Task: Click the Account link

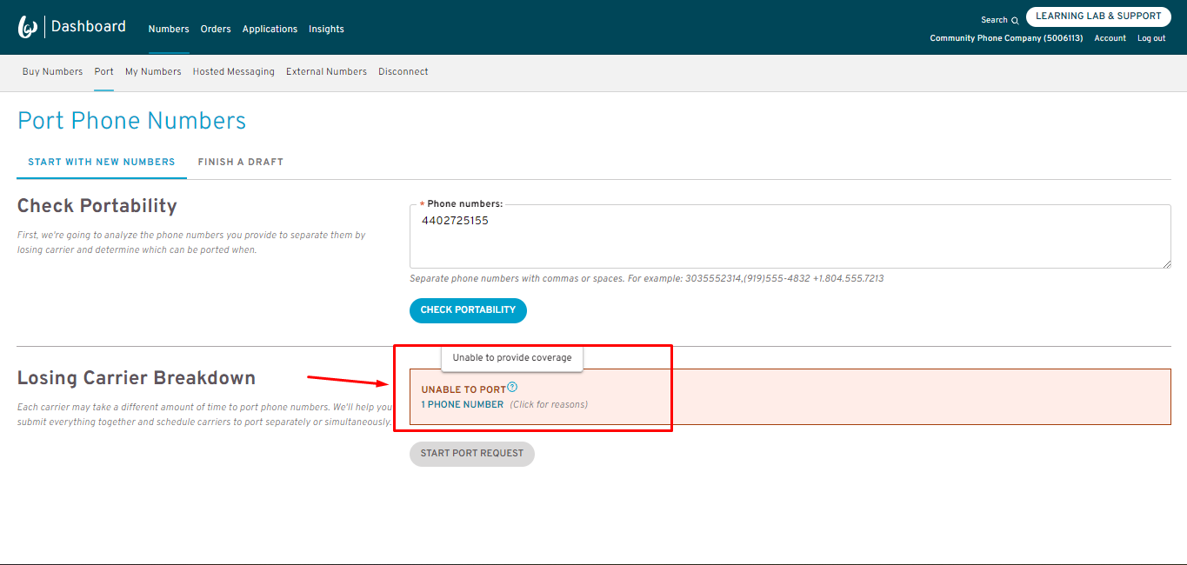Action: click(x=1110, y=38)
